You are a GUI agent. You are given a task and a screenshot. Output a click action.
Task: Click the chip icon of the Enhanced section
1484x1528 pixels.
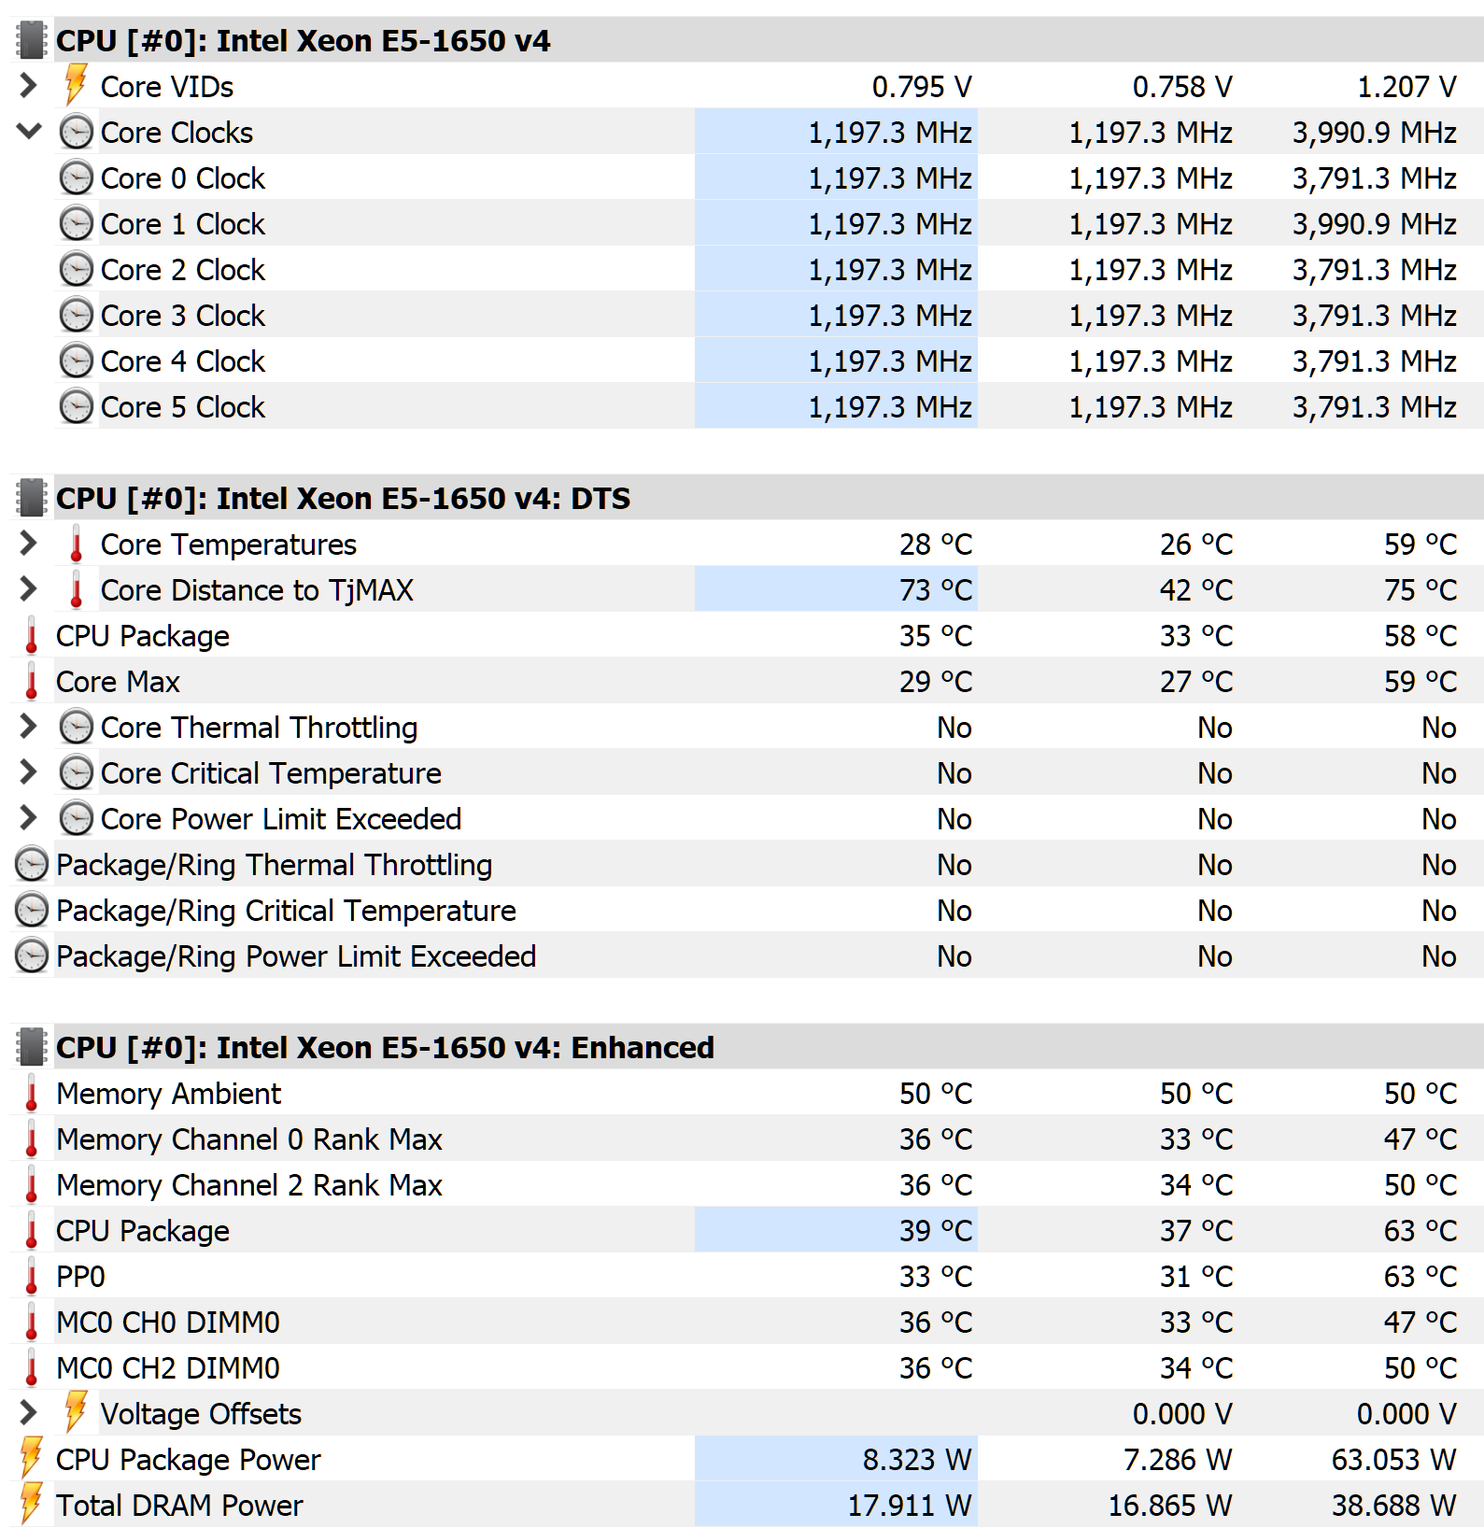31,1047
